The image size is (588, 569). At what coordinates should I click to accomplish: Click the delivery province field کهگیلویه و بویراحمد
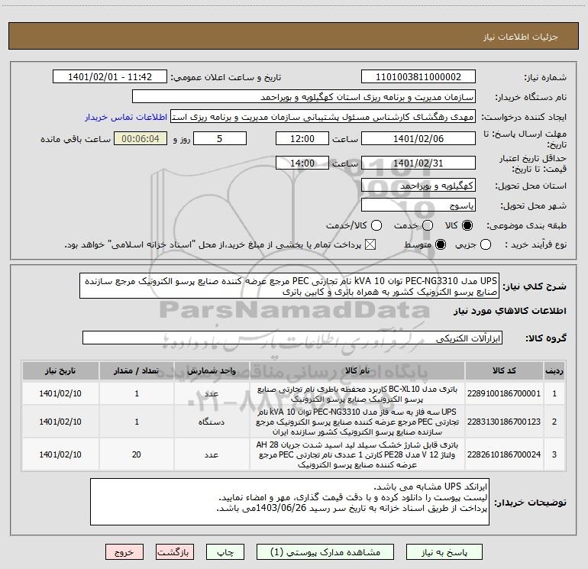click(418, 186)
